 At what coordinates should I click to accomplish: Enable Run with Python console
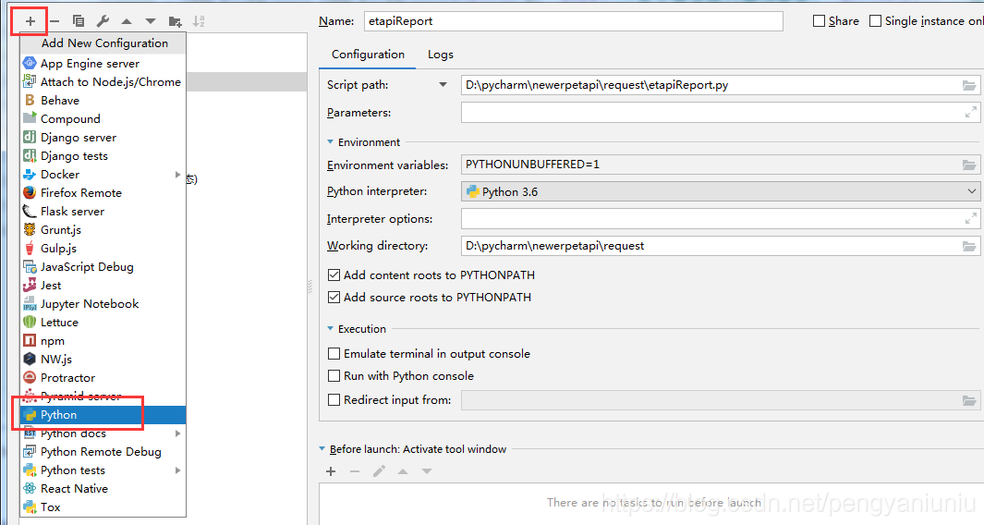coord(334,376)
